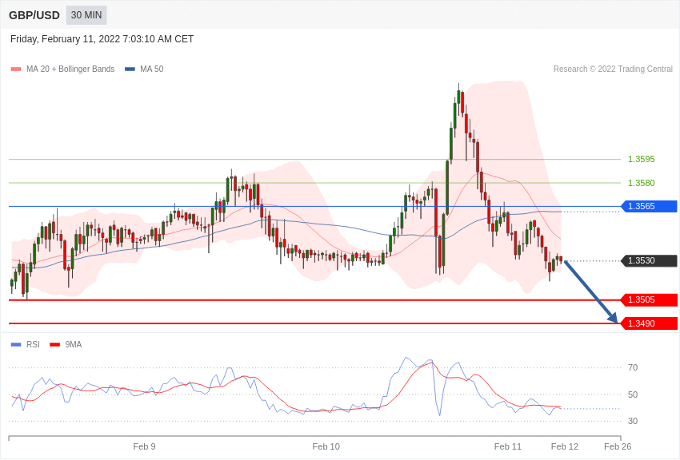Click the blue 1.3565 pivot price tag
The width and height of the screenshot is (680, 460).
pyautogui.click(x=650, y=206)
